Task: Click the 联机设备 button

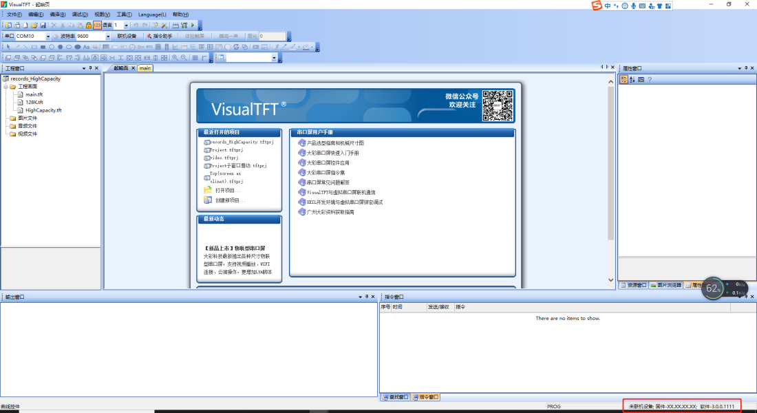Action: (127, 36)
